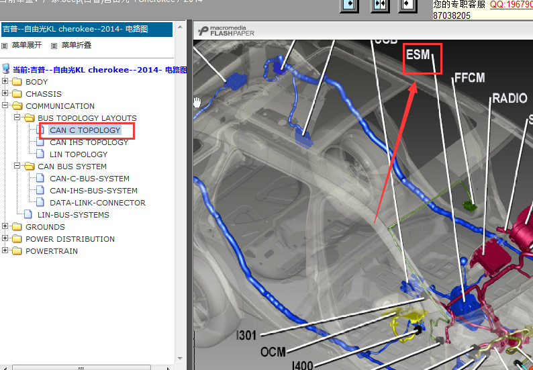Open the DATA-LINK-CONNECTOR document
This screenshot has width=533, height=370.
tap(97, 203)
